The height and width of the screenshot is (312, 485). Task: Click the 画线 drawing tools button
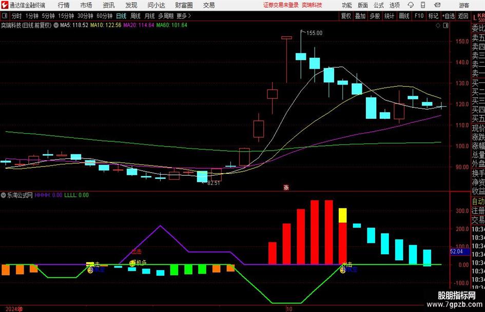404,16
